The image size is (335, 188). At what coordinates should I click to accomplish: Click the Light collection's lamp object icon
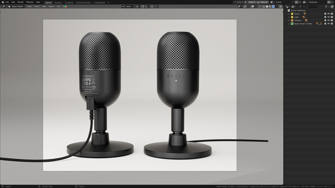coord(304,17)
